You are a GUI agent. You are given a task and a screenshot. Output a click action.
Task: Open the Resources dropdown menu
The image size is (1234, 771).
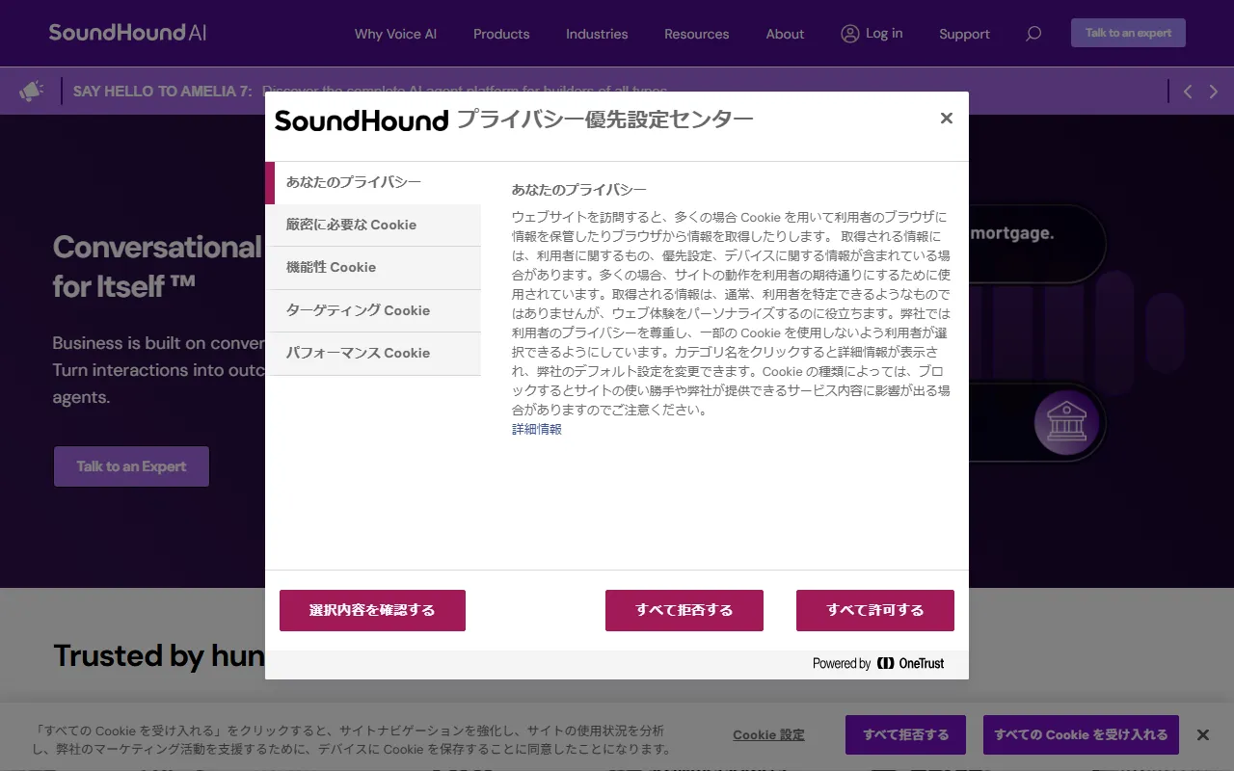click(x=696, y=34)
